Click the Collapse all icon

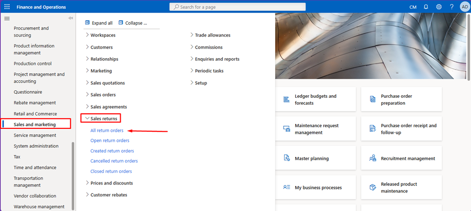click(121, 23)
